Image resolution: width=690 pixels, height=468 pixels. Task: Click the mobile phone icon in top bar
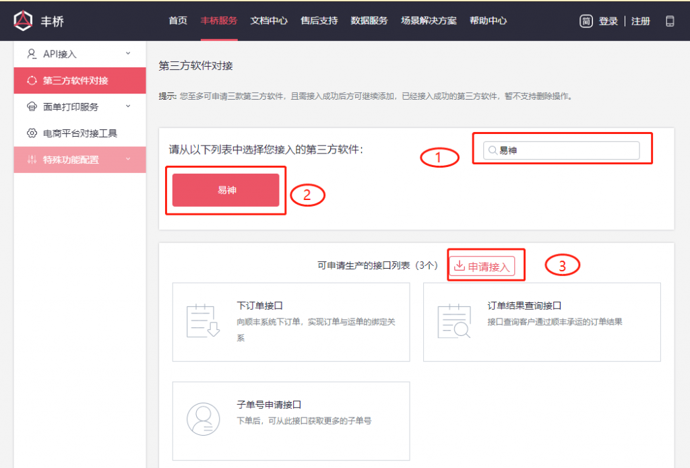tap(670, 21)
